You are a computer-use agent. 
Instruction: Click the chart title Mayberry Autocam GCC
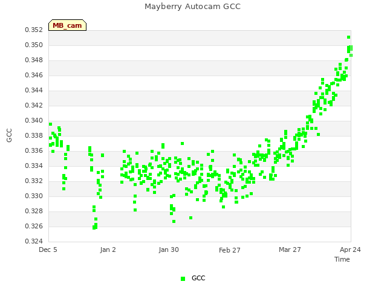tap(192, 7)
